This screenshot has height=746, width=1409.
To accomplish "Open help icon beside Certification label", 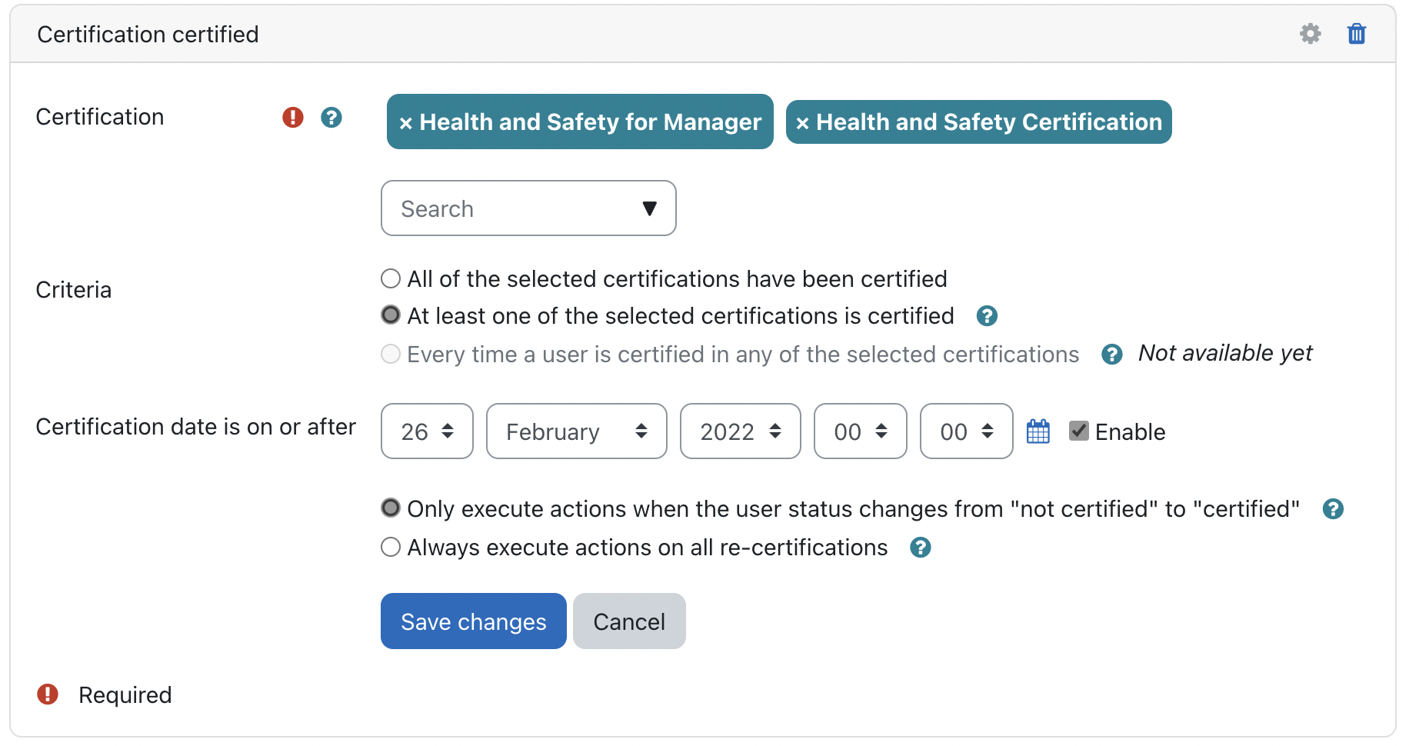I will (x=331, y=118).
